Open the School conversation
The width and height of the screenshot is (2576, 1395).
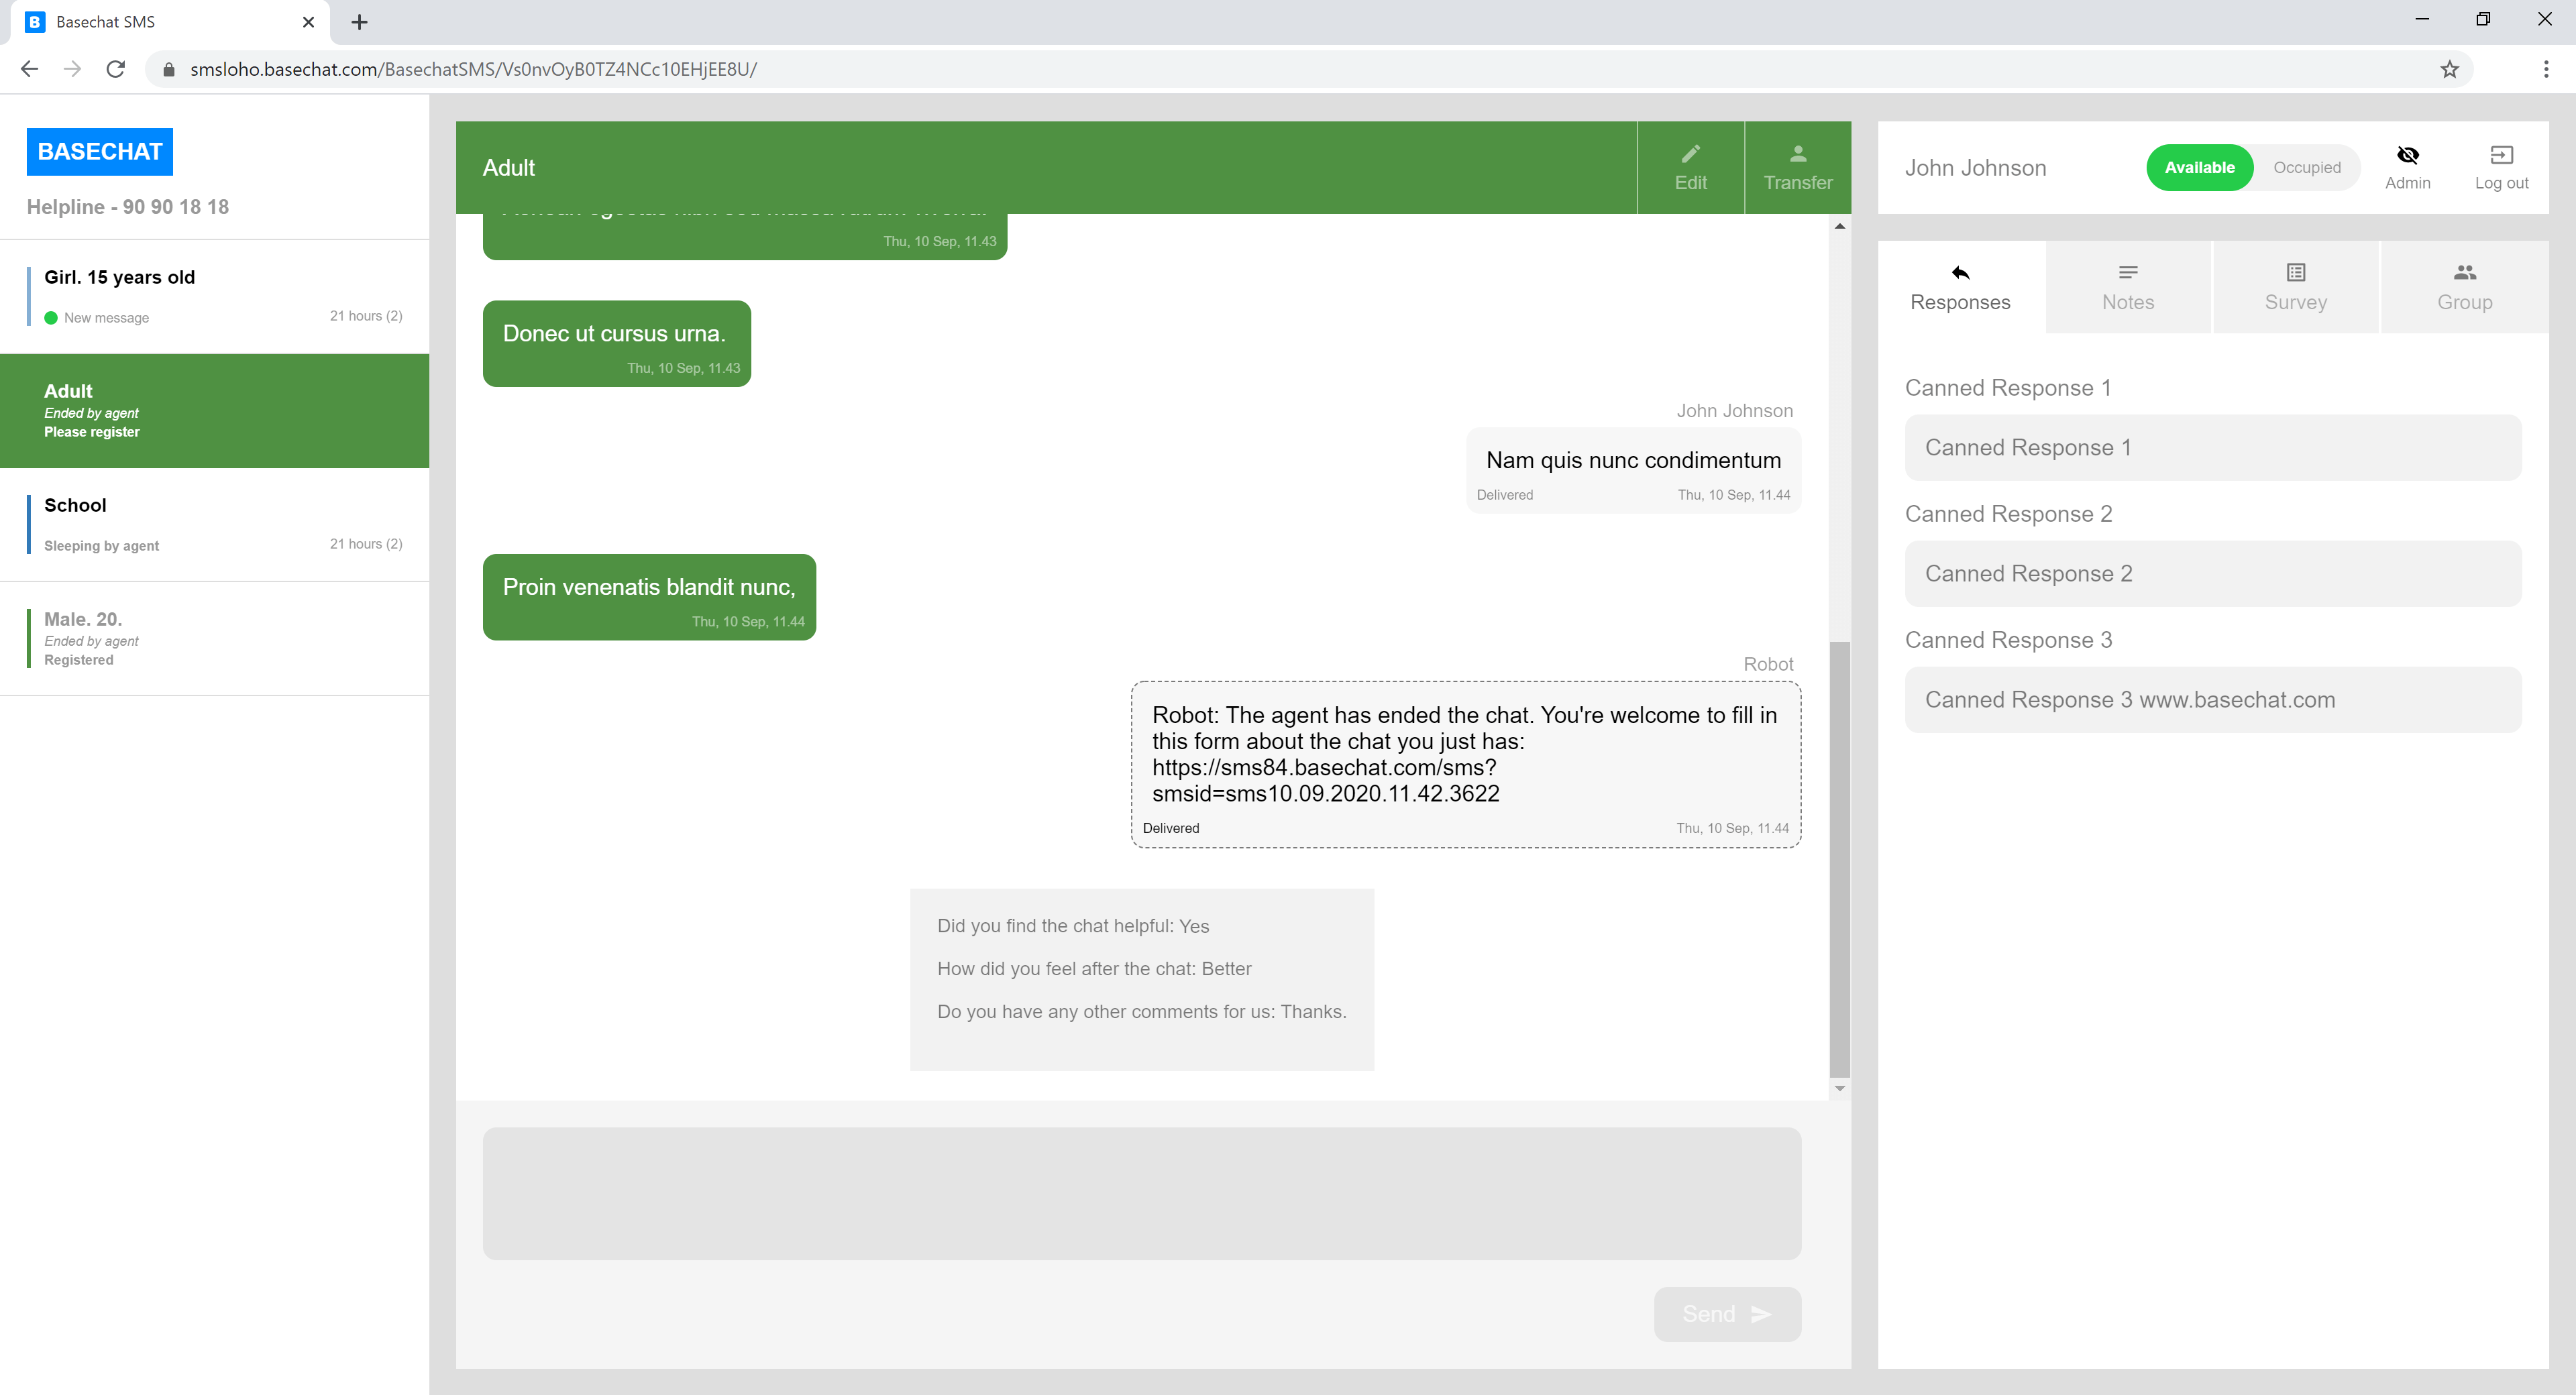pos(214,524)
